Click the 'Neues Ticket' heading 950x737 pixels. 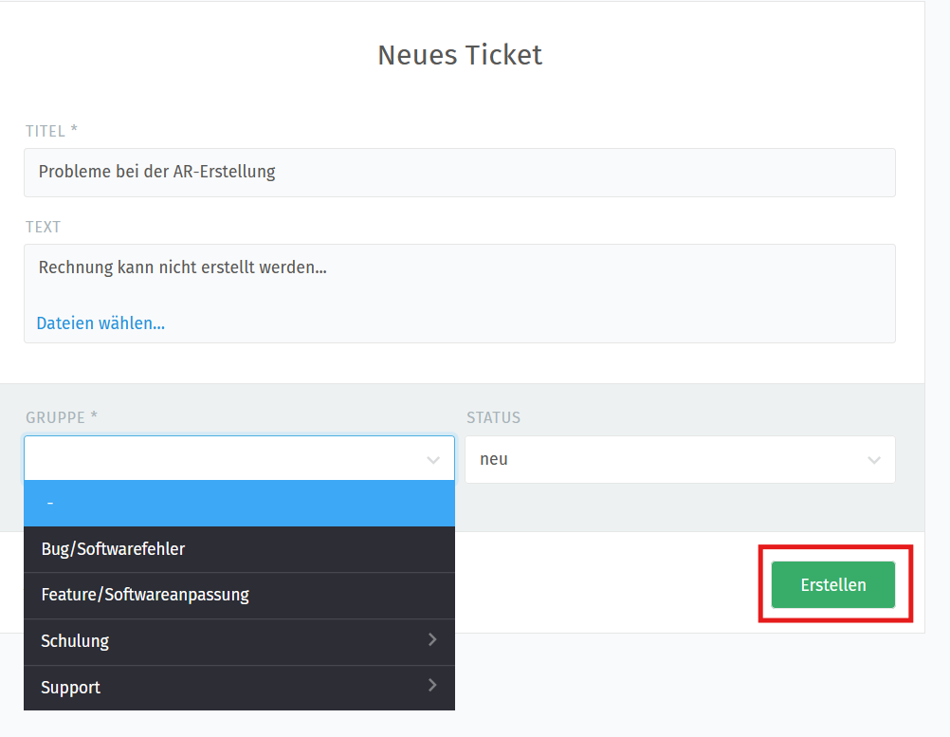pos(460,55)
